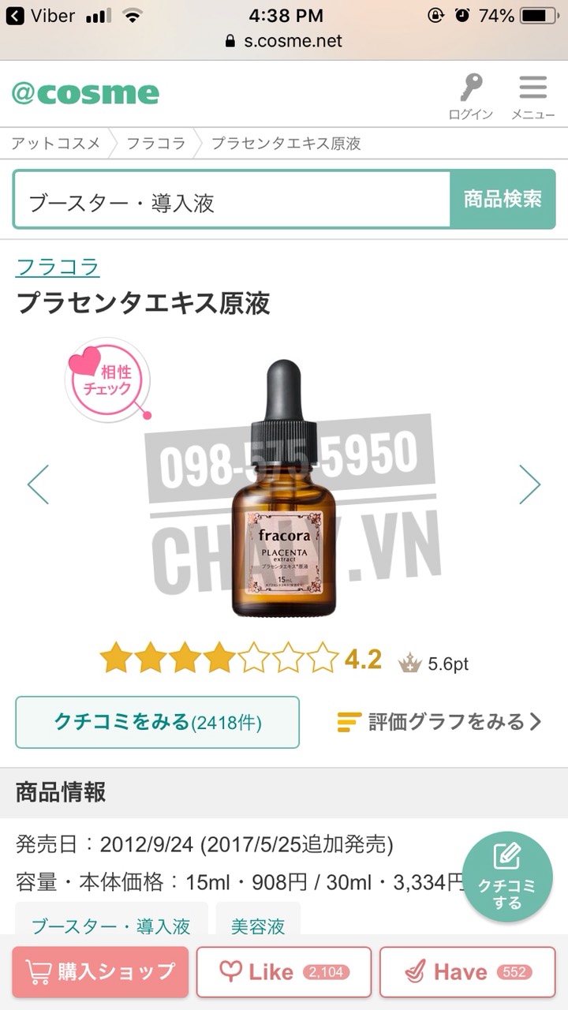Tap the floating クチコミする pencil button
Screen dimensions: 568x1010
[x=507, y=876]
